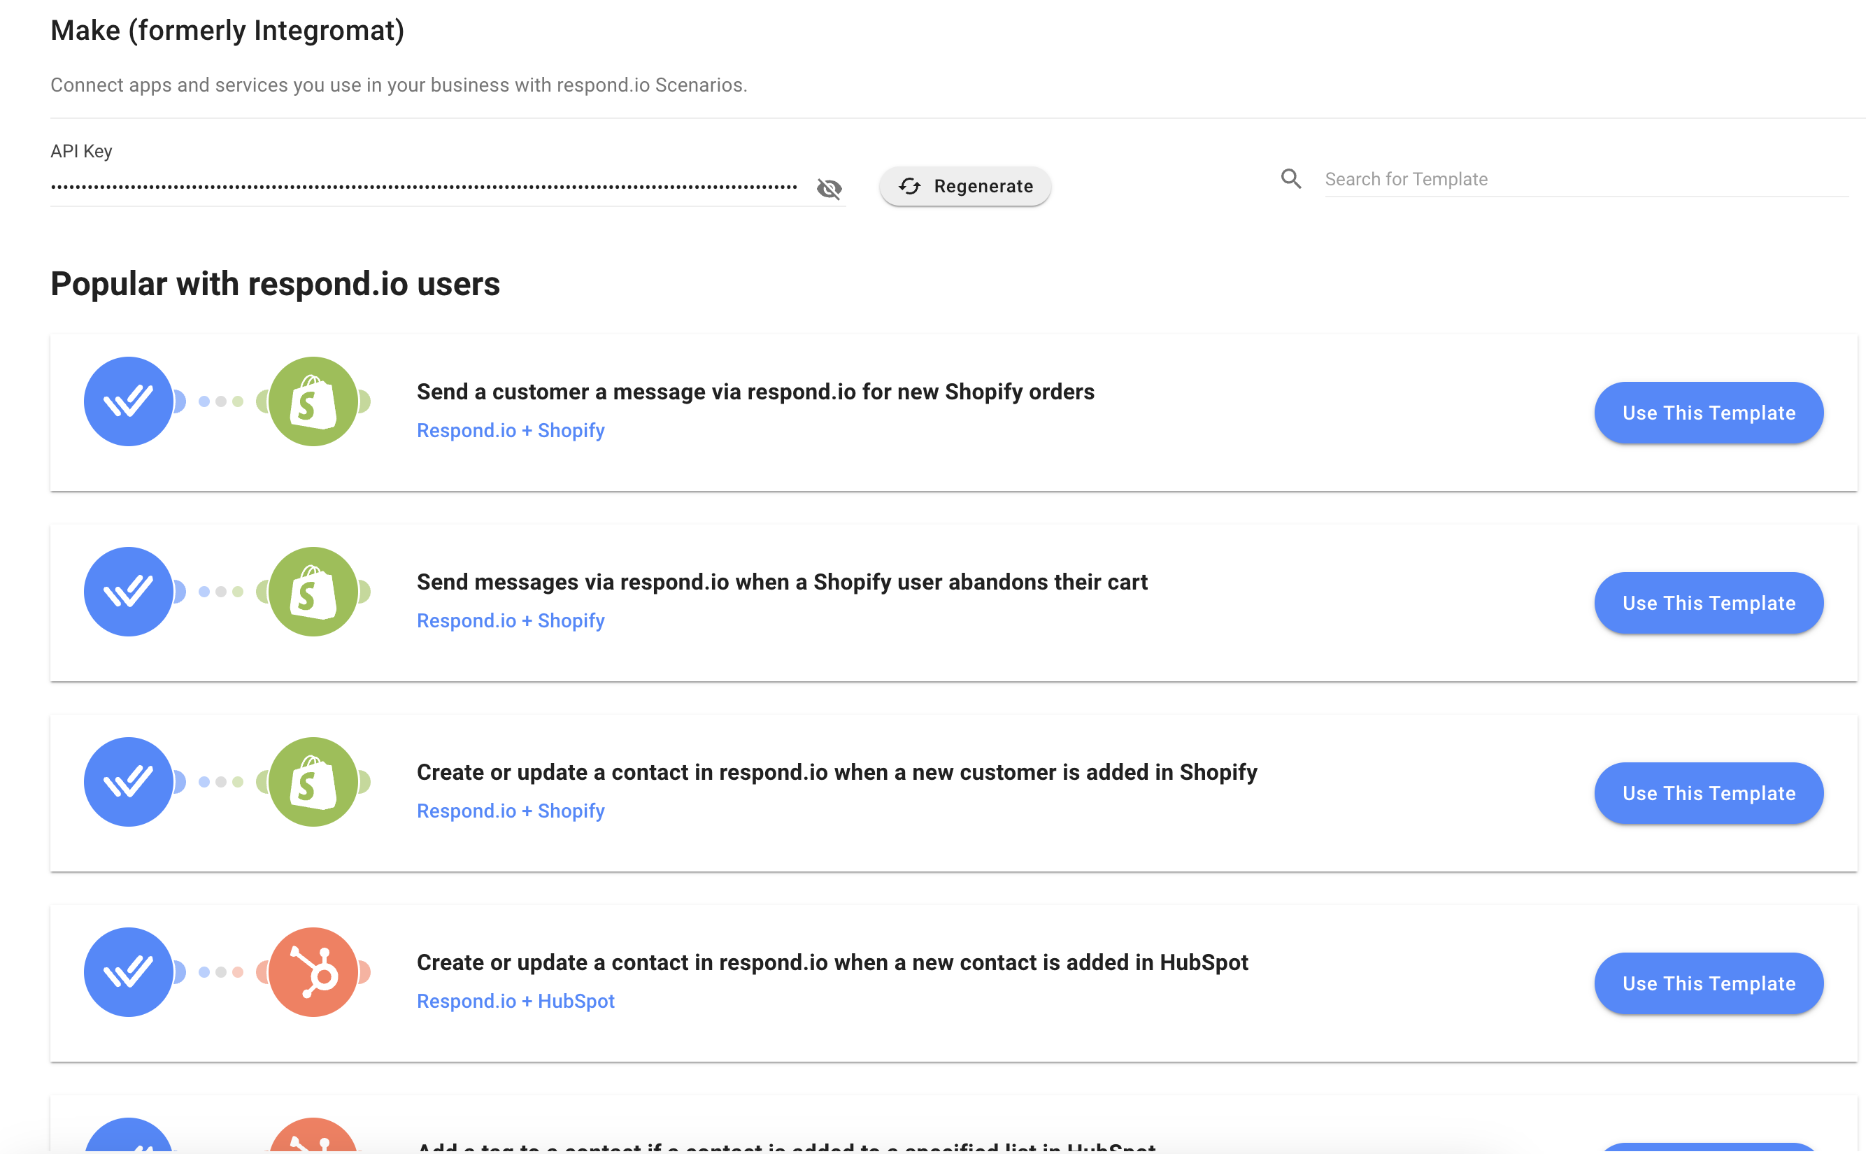Select Use This Template for Shopify customer update

1709,793
